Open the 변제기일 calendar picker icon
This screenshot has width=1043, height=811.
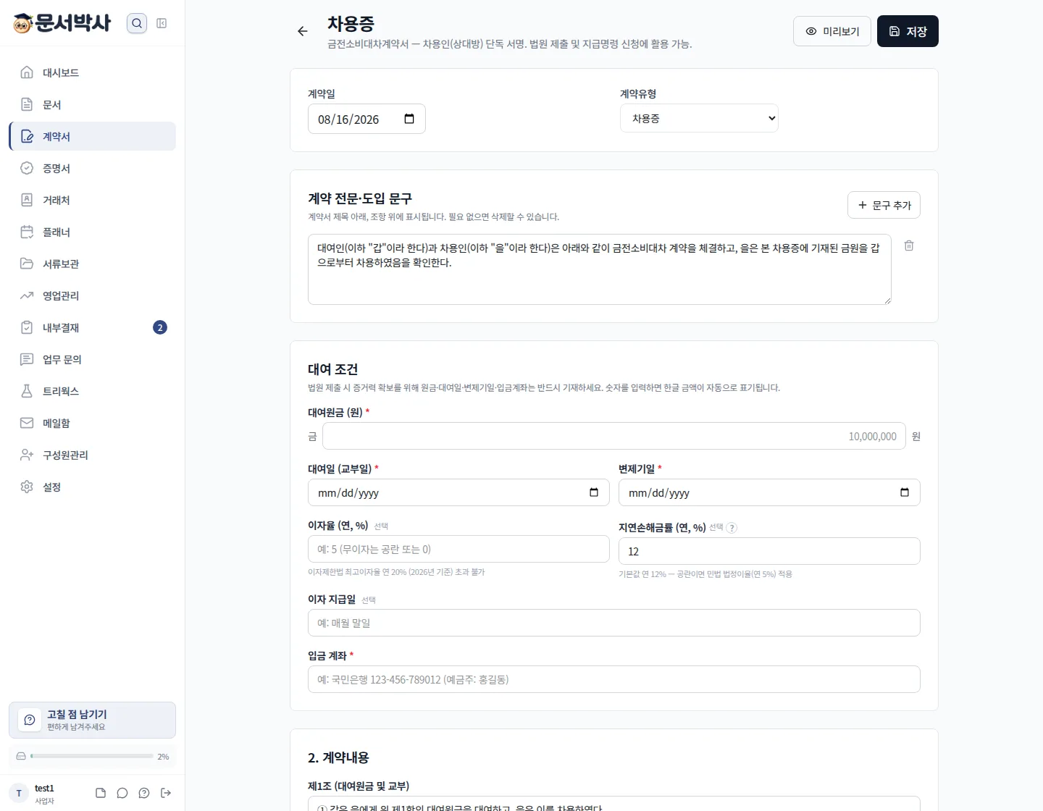[x=905, y=492]
